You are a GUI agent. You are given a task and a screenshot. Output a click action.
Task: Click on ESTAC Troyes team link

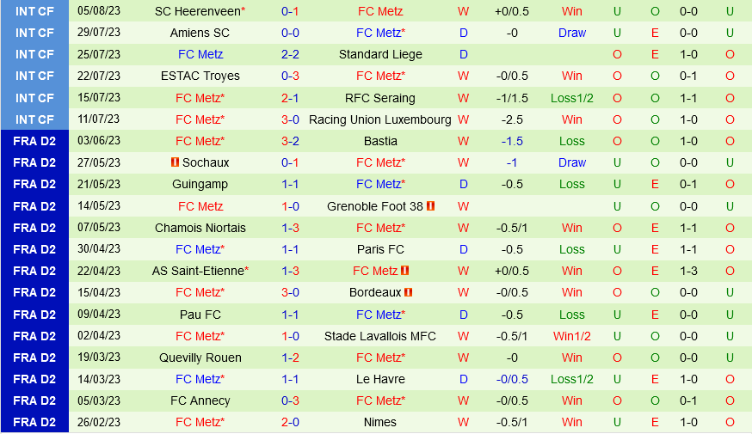pos(200,76)
